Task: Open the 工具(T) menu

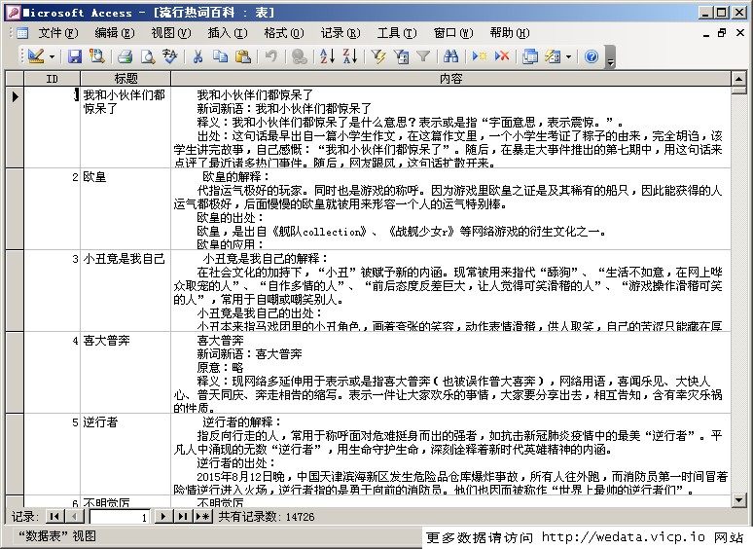Action: click(397, 33)
